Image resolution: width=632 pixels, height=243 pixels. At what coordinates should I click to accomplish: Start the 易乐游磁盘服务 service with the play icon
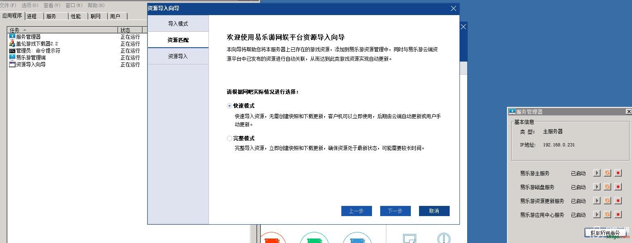pyautogui.click(x=597, y=187)
